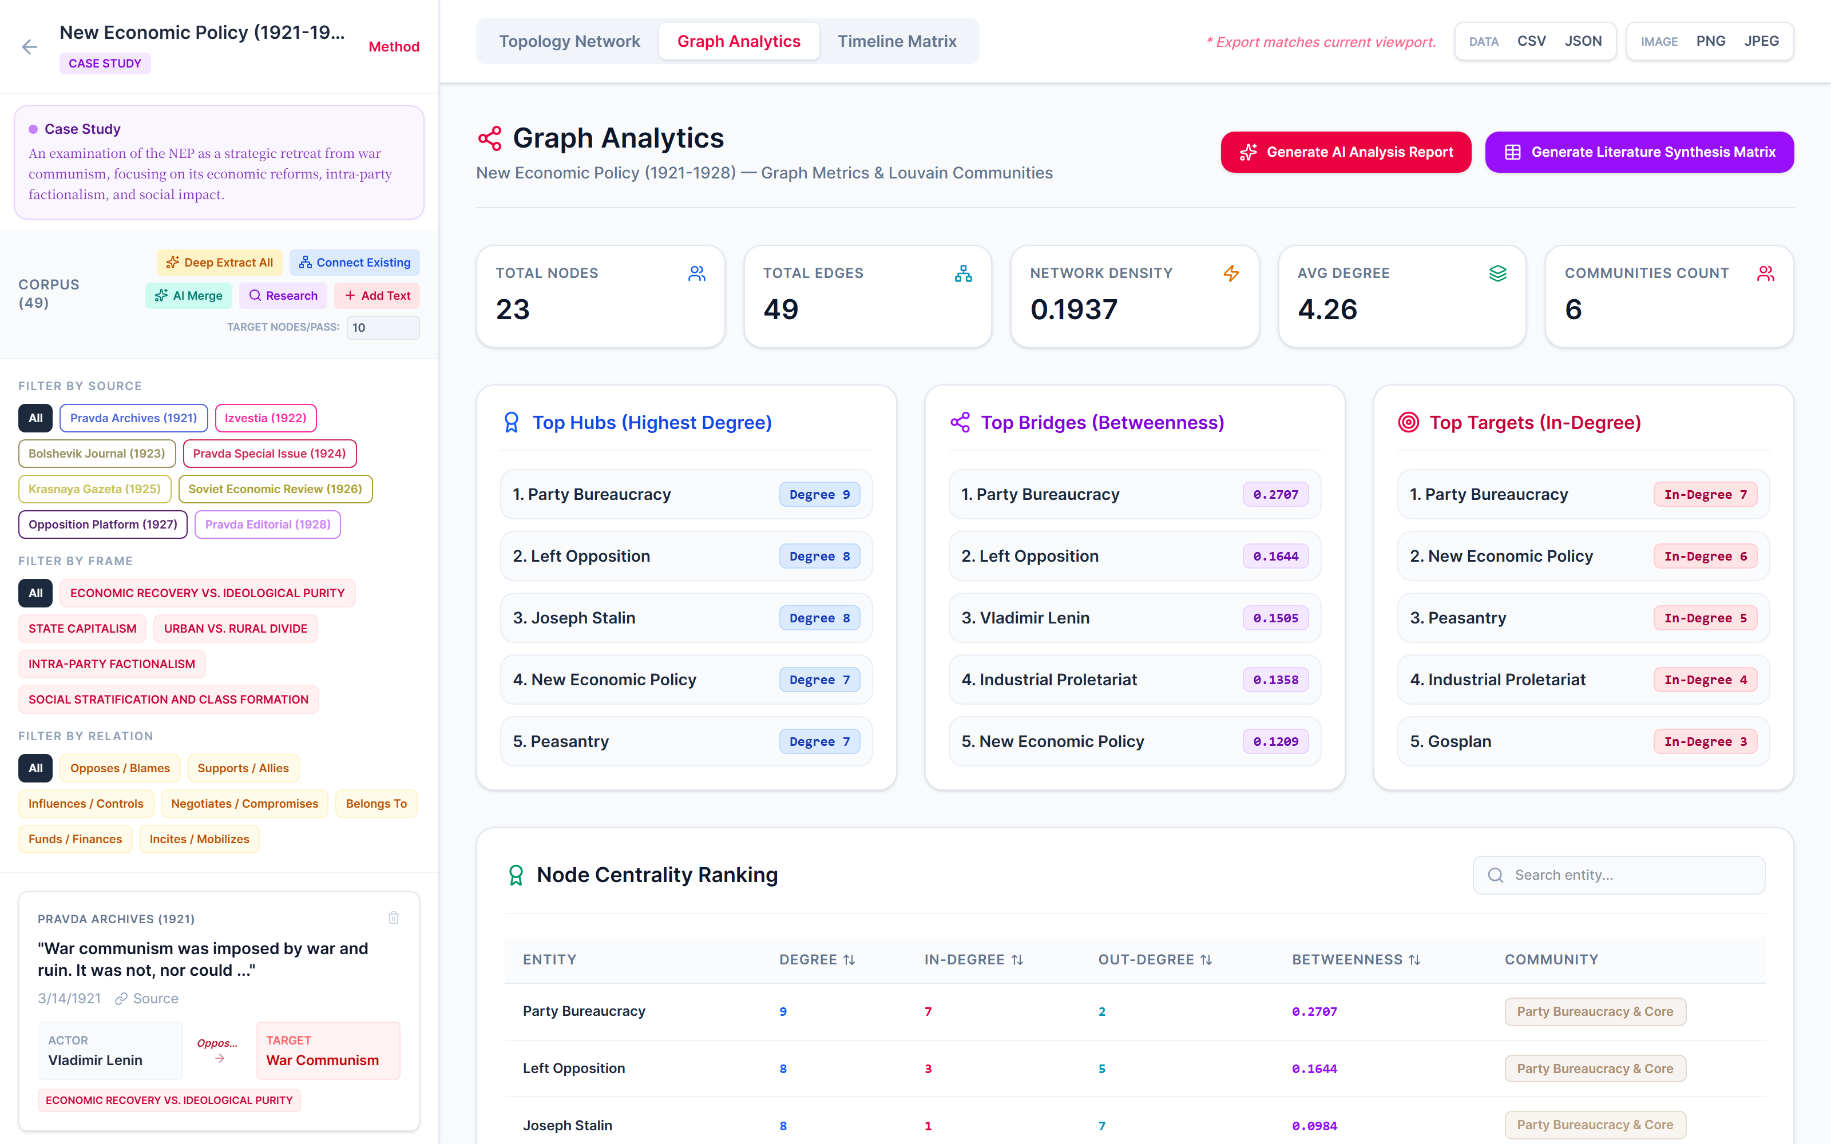Sort table by Betweenness column
Image resolution: width=1831 pixels, height=1144 pixels.
1356,959
